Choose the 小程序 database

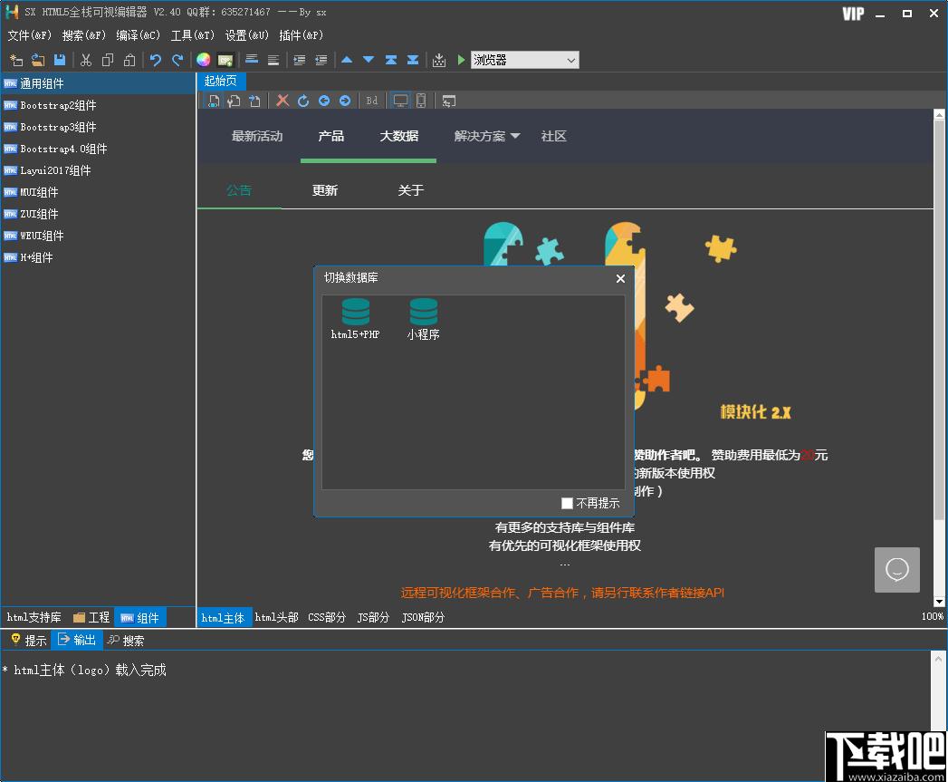423,319
